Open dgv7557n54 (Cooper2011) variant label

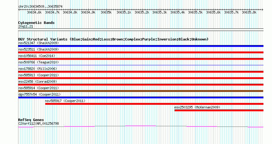coord(39,94)
